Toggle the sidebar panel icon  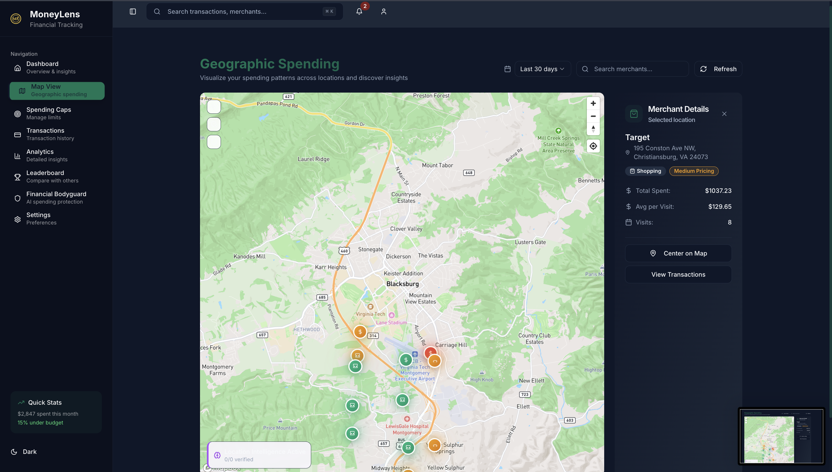point(133,12)
